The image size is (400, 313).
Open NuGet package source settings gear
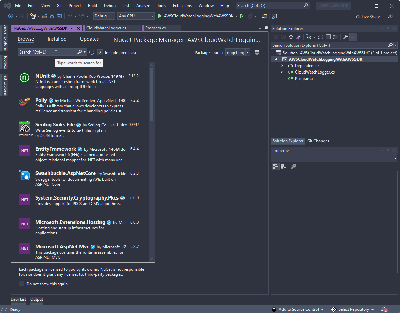(x=257, y=52)
